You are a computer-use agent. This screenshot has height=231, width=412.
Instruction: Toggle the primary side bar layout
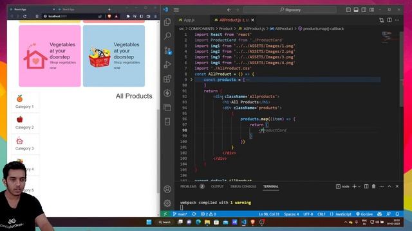348,10
